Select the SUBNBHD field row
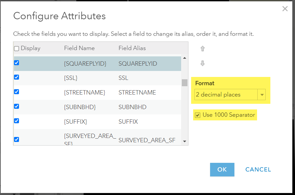 click(x=100, y=107)
